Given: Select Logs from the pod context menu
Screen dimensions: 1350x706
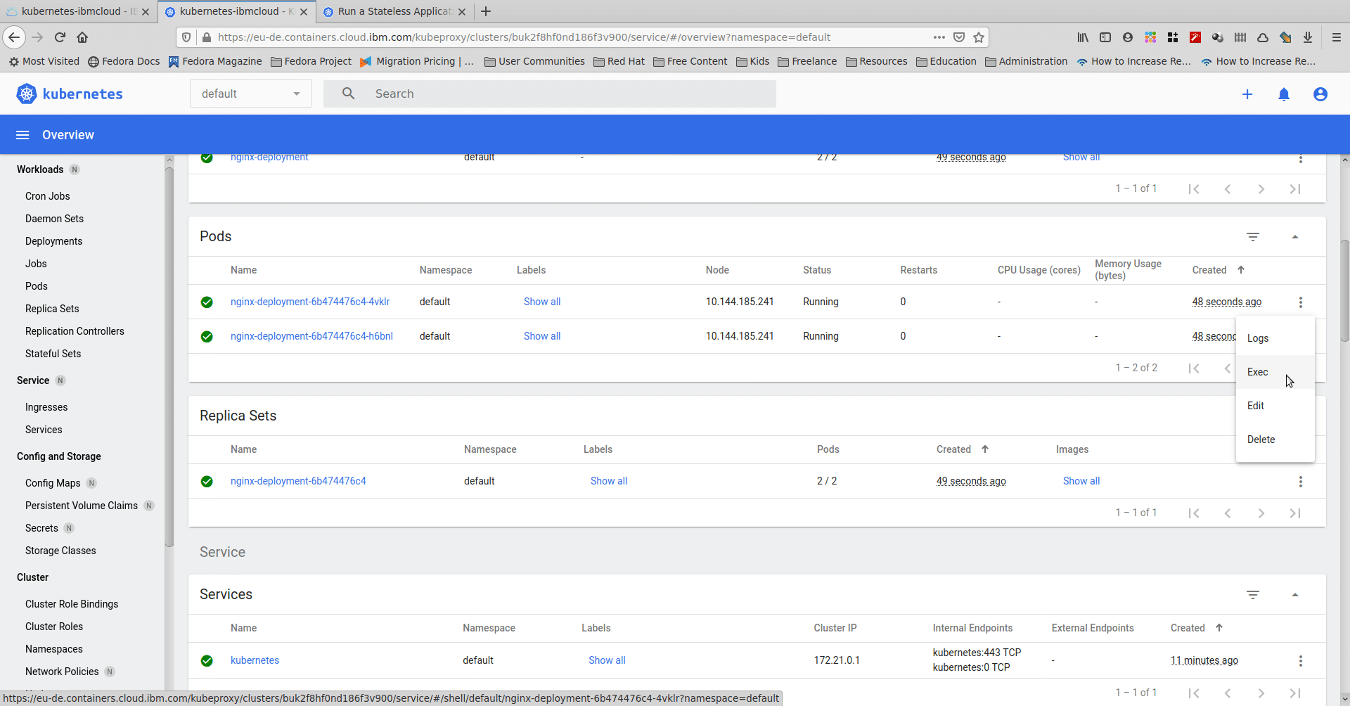Looking at the screenshot, I should [1275, 338].
